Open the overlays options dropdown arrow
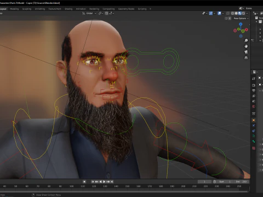 coord(223,13)
